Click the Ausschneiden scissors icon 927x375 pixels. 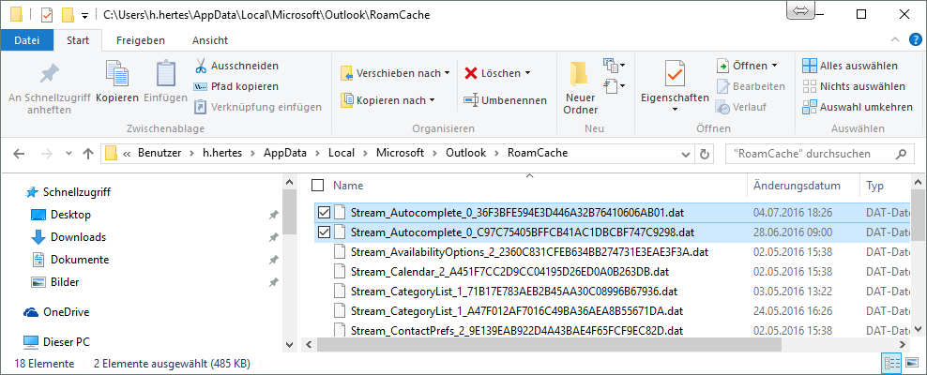pyautogui.click(x=201, y=65)
